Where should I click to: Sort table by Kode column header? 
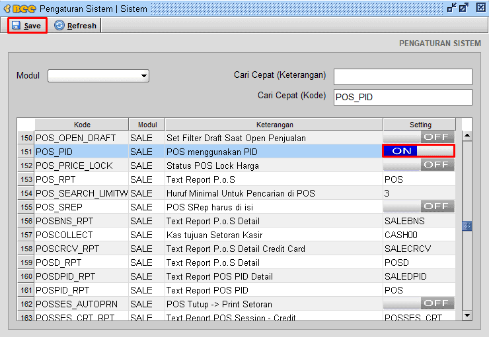pyautogui.click(x=82, y=125)
